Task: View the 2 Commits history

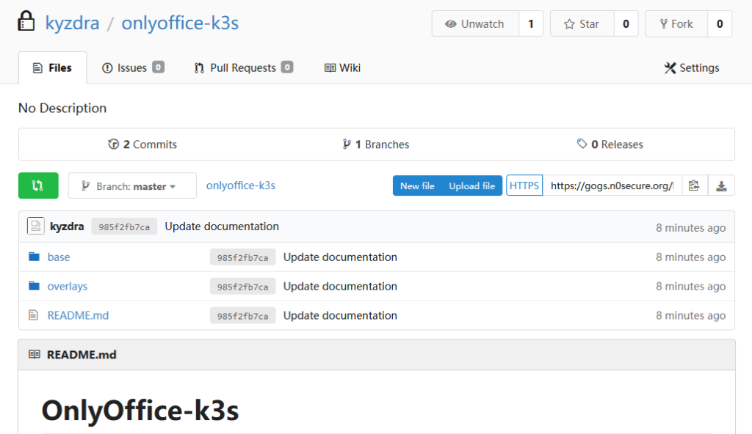Action: tap(142, 144)
